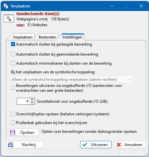
Task: Enable Prullenbak gebruiken bij het overschrijven
Action: coord(13,123)
